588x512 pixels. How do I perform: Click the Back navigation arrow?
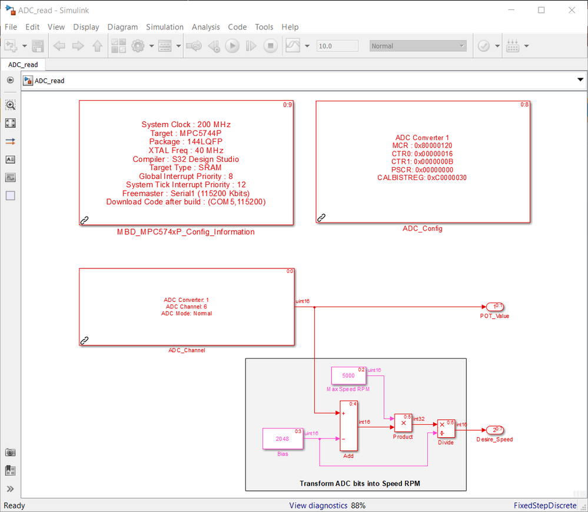coord(59,46)
